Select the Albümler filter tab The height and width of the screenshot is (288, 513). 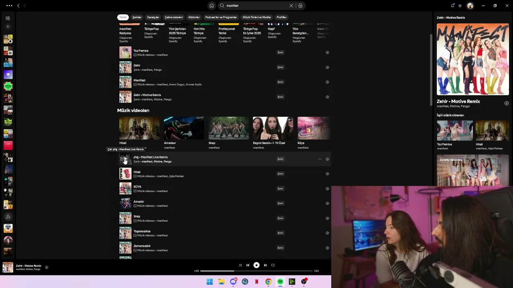tap(194, 17)
